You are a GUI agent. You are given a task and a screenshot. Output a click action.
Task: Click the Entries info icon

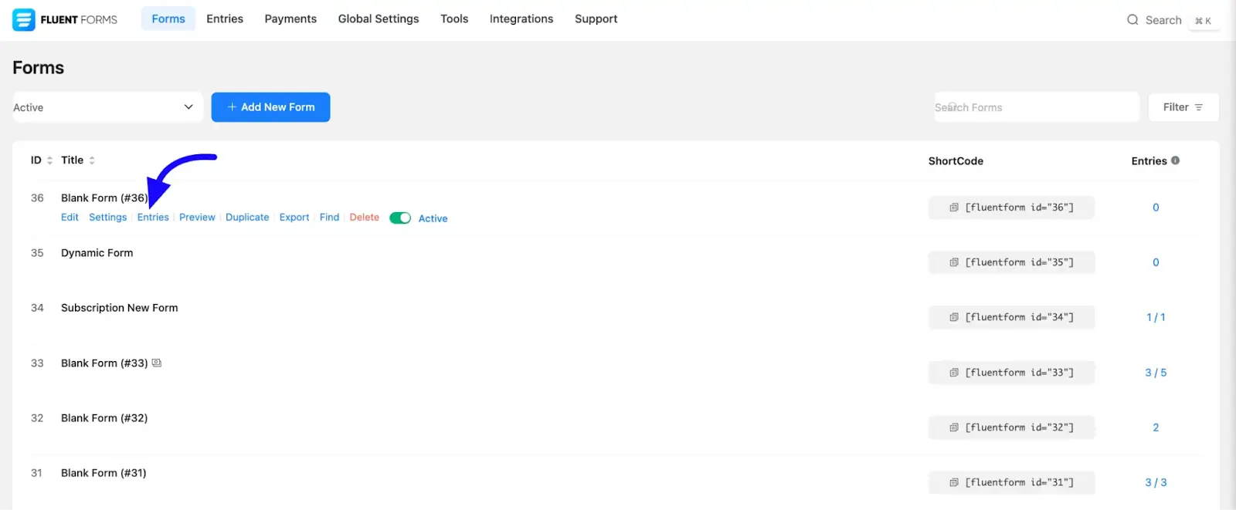pyautogui.click(x=1175, y=160)
